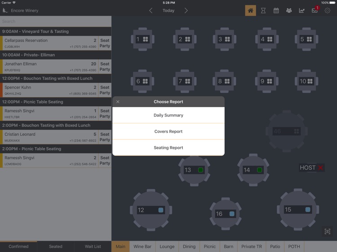Switch to Confirmed reservations tab
The image size is (337, 252).
point(18,247)
